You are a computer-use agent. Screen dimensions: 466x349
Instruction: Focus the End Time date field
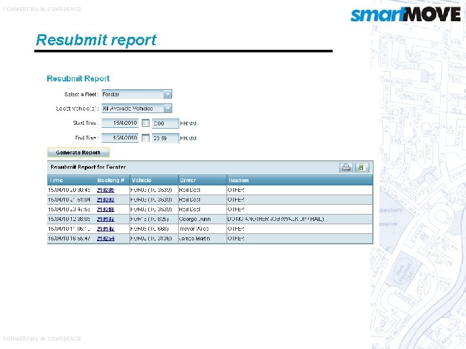point(120,138)
